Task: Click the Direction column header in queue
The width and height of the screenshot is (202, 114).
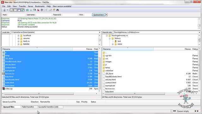Action: (34, 102)
